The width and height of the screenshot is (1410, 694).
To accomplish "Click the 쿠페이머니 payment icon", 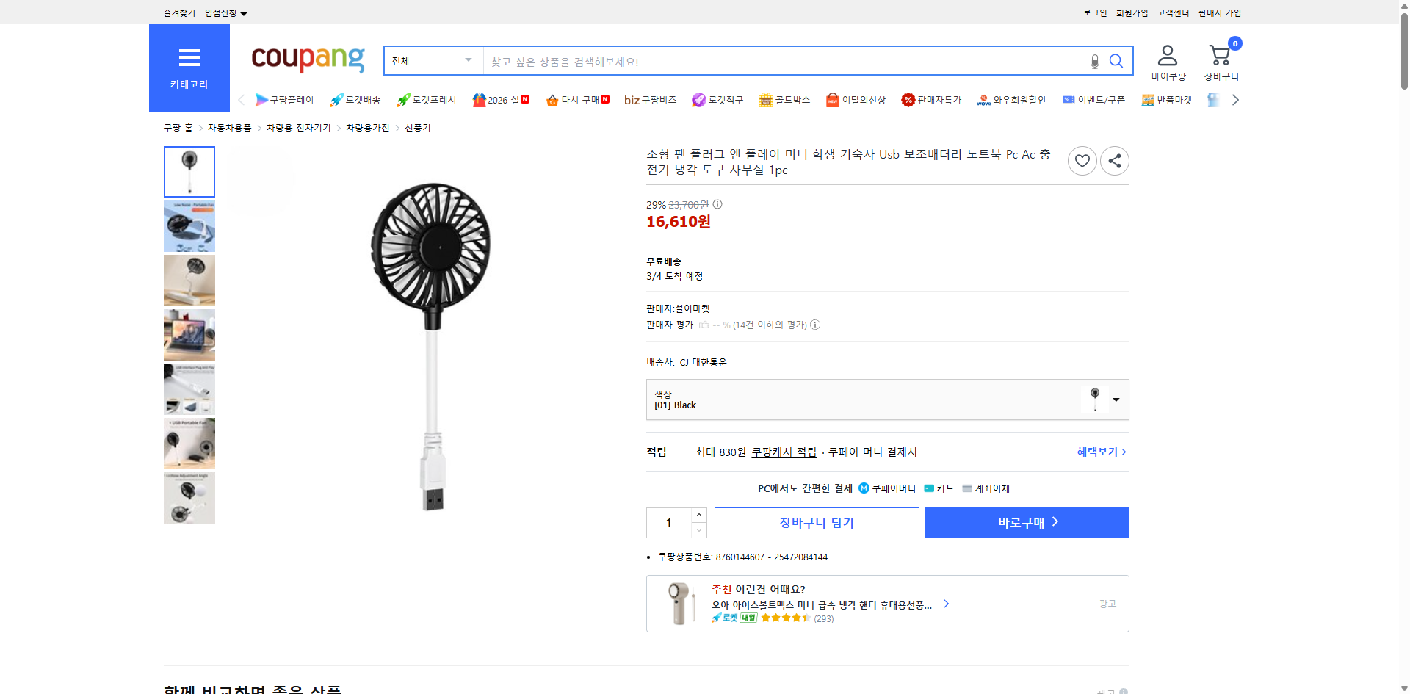I will click(864, 488).
